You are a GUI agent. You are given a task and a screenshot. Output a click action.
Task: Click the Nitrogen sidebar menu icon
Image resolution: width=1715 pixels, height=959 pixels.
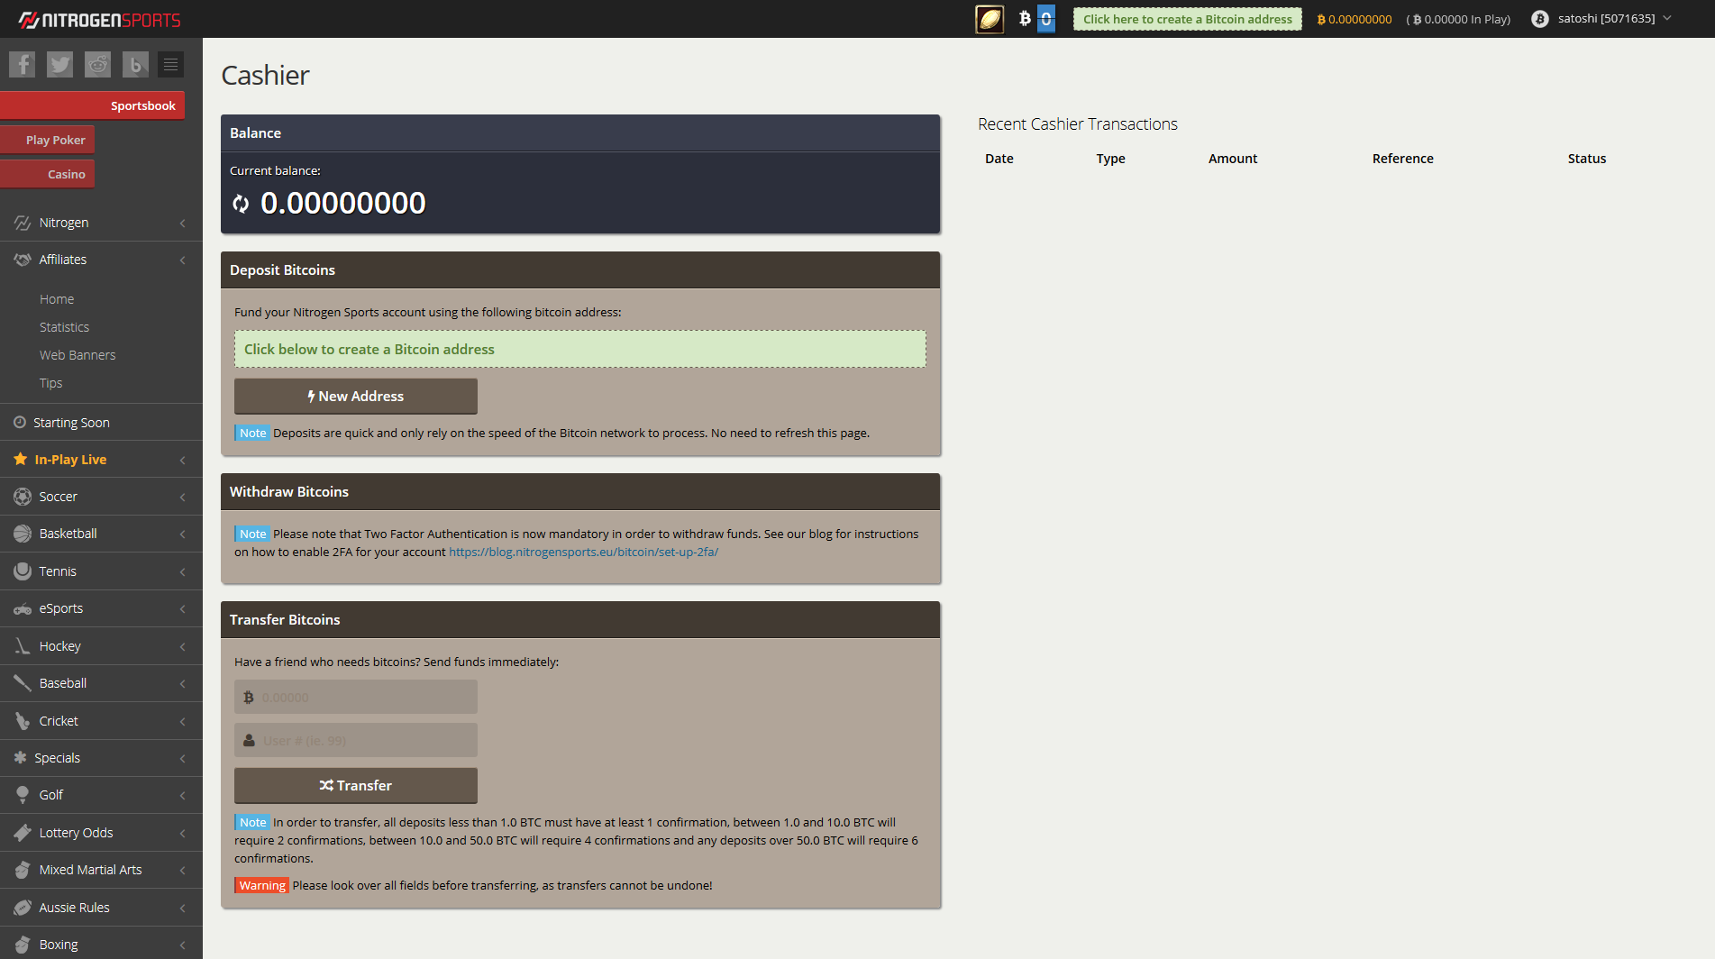point(23,223)
